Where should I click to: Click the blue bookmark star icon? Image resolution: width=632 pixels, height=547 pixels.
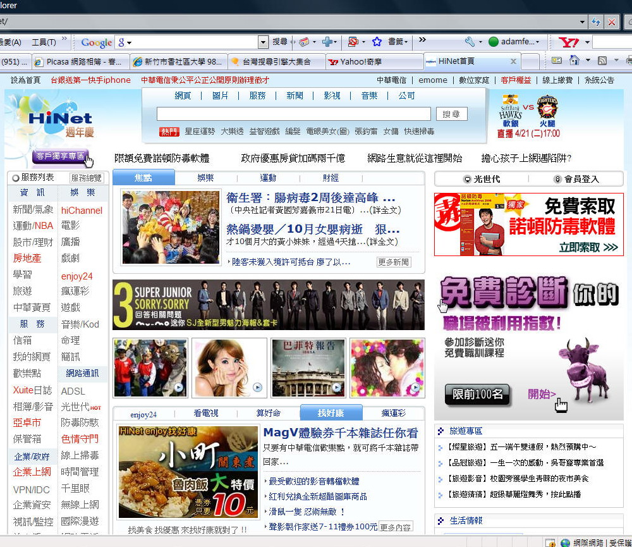coord(377,42)
